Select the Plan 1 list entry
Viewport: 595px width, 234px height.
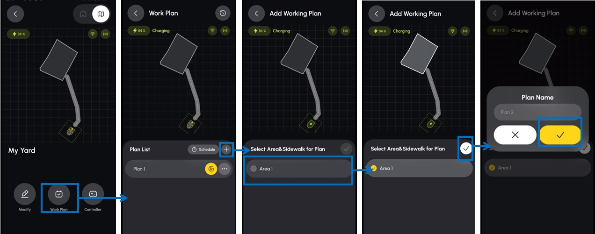click(x=179, y=169)
